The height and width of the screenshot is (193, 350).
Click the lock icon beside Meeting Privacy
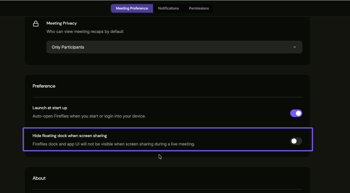(36, 24)
